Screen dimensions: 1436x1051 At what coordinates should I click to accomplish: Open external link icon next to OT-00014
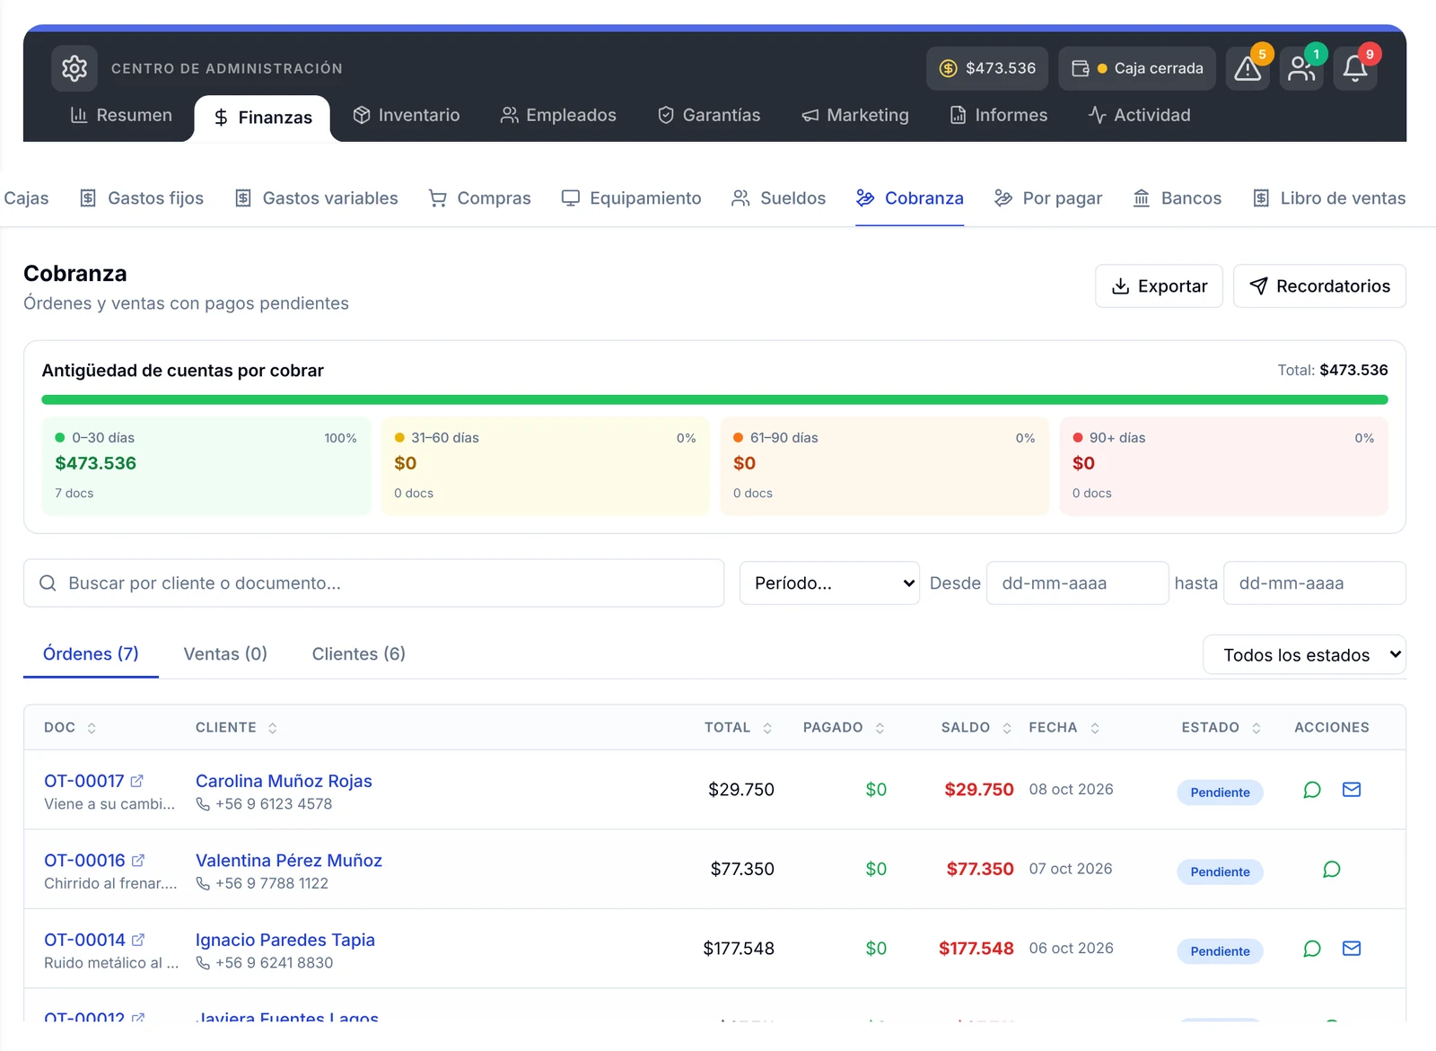point(138,940)
